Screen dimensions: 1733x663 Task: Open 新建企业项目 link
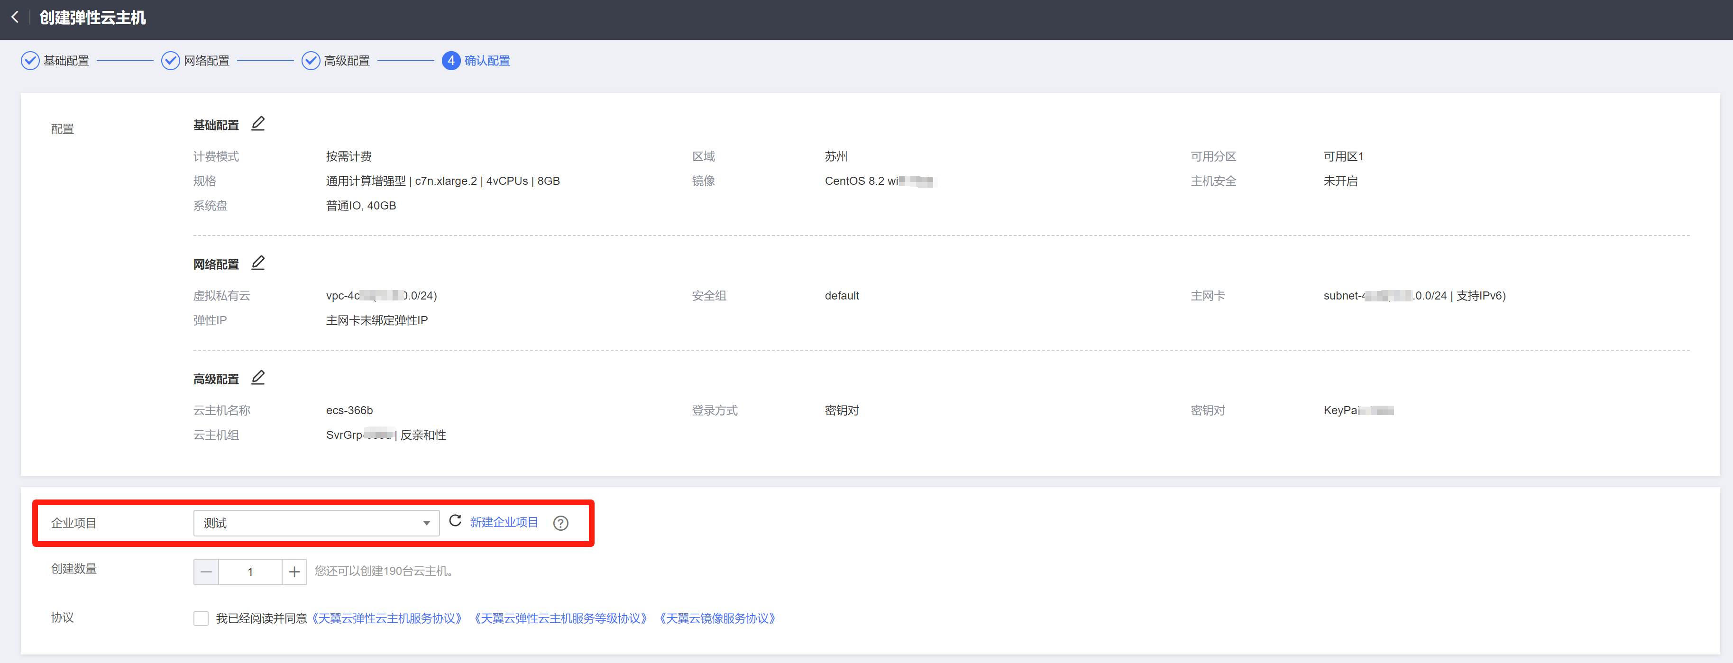pos(504,522)
